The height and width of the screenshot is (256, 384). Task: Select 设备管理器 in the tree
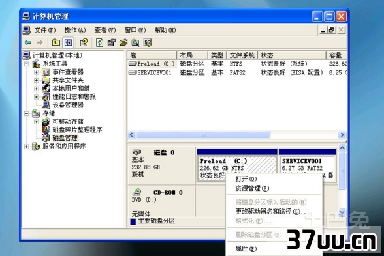(68, 105)
